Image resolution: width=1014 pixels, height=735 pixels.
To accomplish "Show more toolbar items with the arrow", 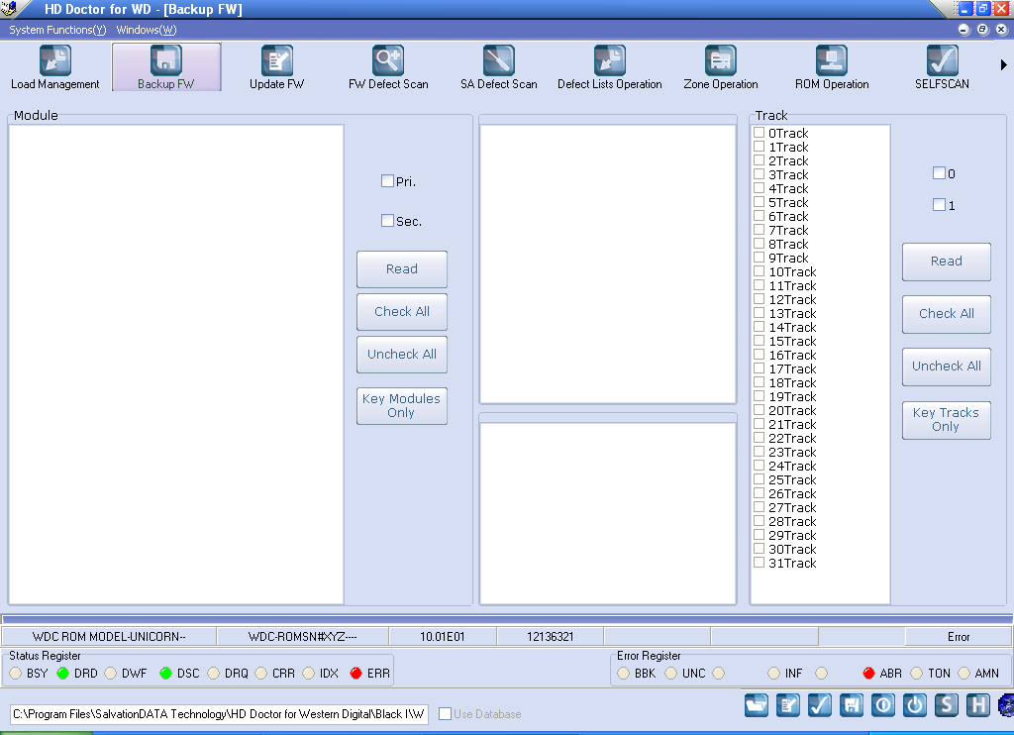I will [1003, 64].
